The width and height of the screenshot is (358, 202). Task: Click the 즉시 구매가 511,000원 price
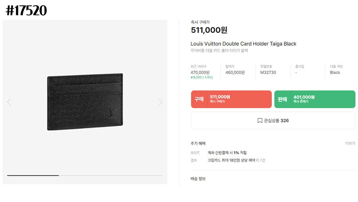(209, 30)
